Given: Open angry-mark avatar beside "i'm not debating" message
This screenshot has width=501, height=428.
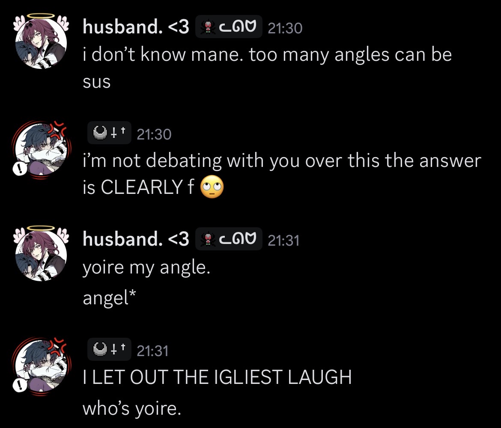Looking at the screenshot, I should pos(41,149).
